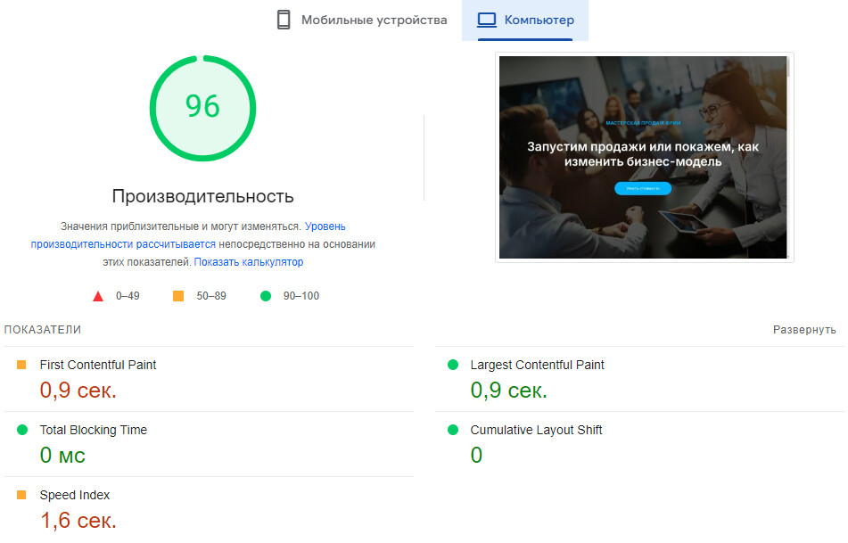Click the green dot next to Cumulative Layout Shift
This screenshot has height=543, width=848.
tap(453, 430)
